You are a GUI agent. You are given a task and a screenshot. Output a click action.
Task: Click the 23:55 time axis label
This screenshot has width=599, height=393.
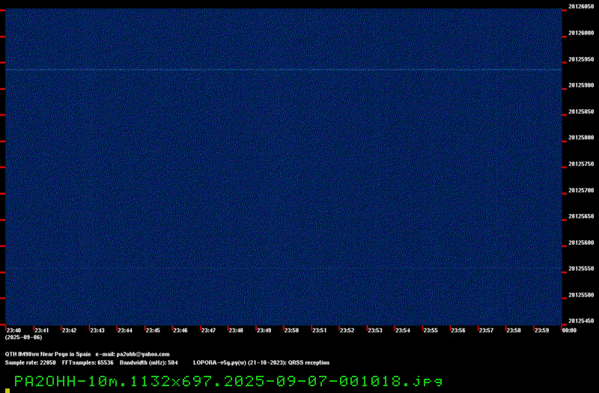click(431, 330)
